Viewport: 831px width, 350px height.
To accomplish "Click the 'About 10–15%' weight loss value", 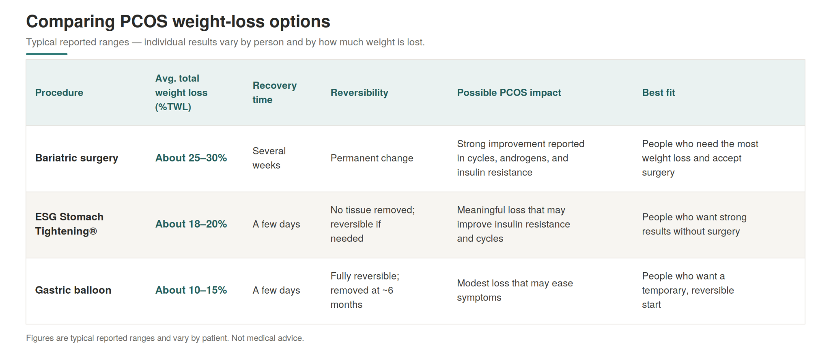I will pyautogui.click(x=191, y=290).
